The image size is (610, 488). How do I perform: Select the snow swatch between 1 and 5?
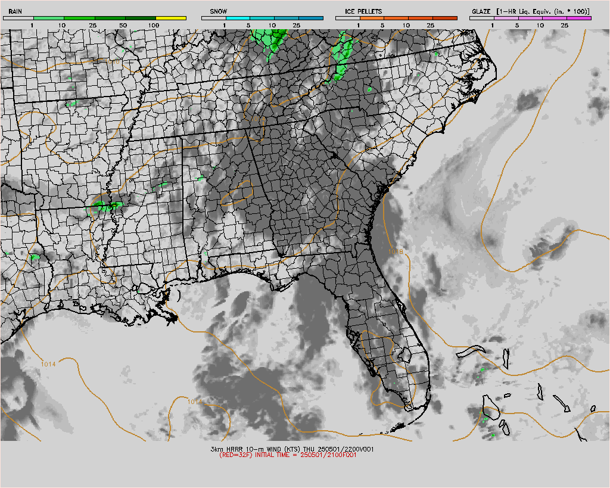point(238,18)
